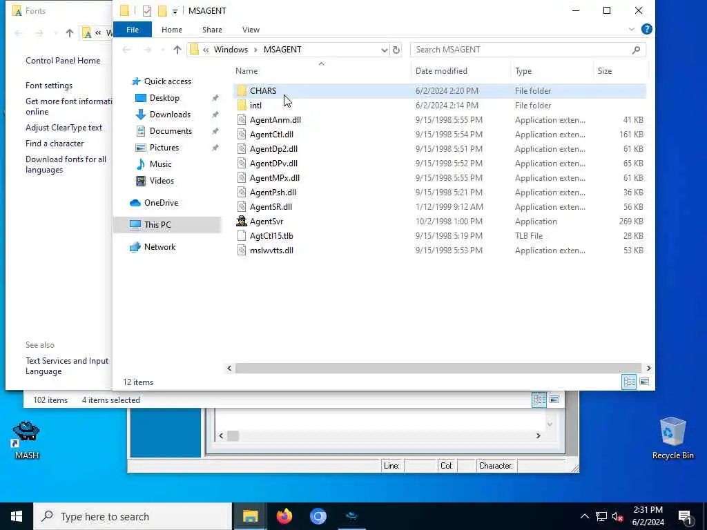Click the taskbar clock showing 2:31 PM
This screenshot has height=530, width=707.
coord(648,516)
